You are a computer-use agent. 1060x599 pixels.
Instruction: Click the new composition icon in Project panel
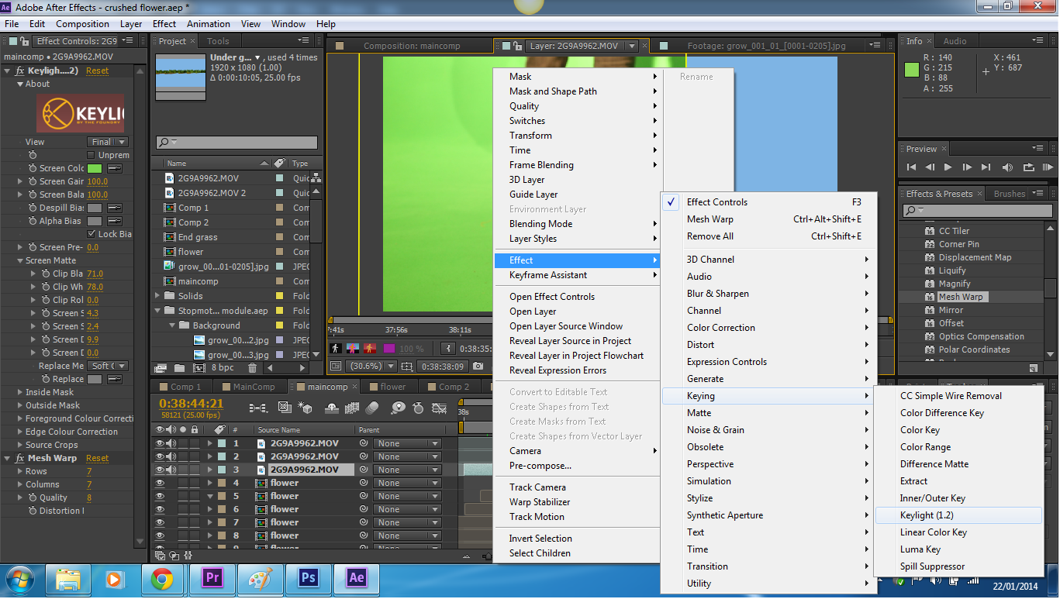(199, 368)
